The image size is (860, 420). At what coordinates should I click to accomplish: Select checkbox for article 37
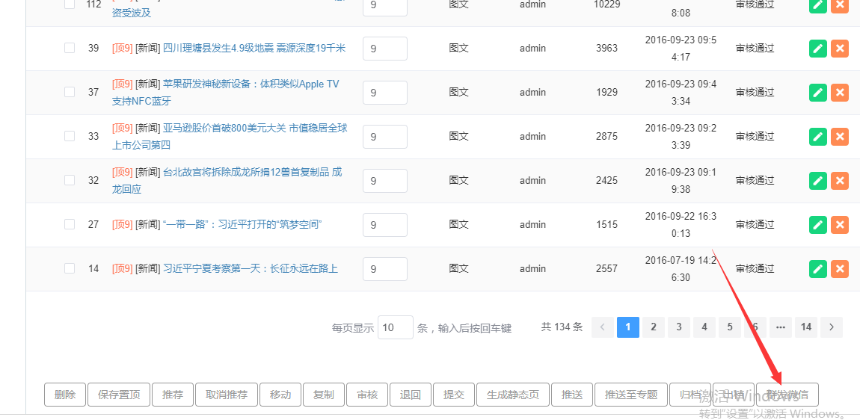70,92
